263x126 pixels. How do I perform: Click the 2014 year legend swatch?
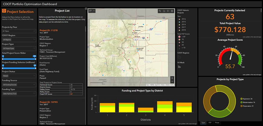pos(179,24)
